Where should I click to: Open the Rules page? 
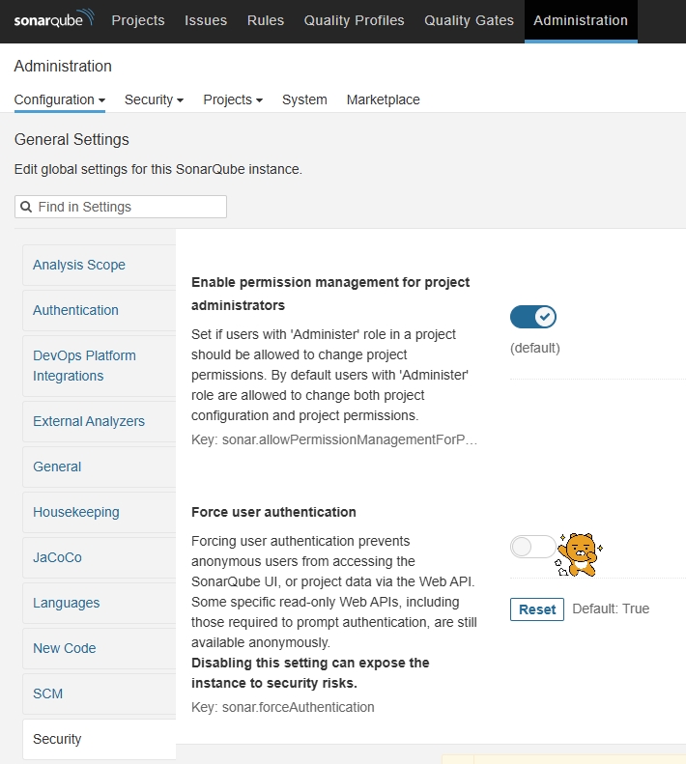coord(266,20)
